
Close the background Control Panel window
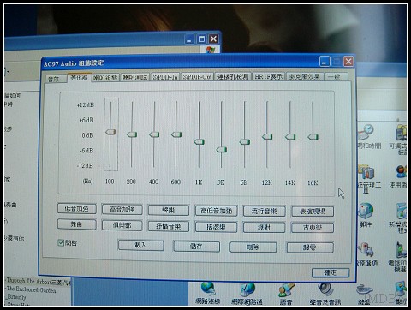tap(213, 39)
